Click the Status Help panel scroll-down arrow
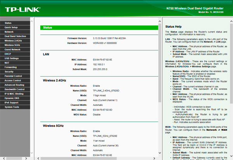 (231, 155)
